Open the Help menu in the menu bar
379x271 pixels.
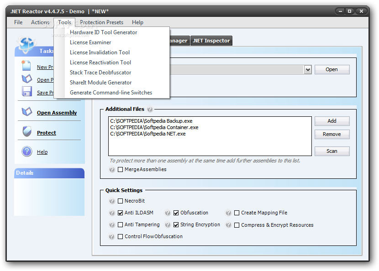click(137, 22)
